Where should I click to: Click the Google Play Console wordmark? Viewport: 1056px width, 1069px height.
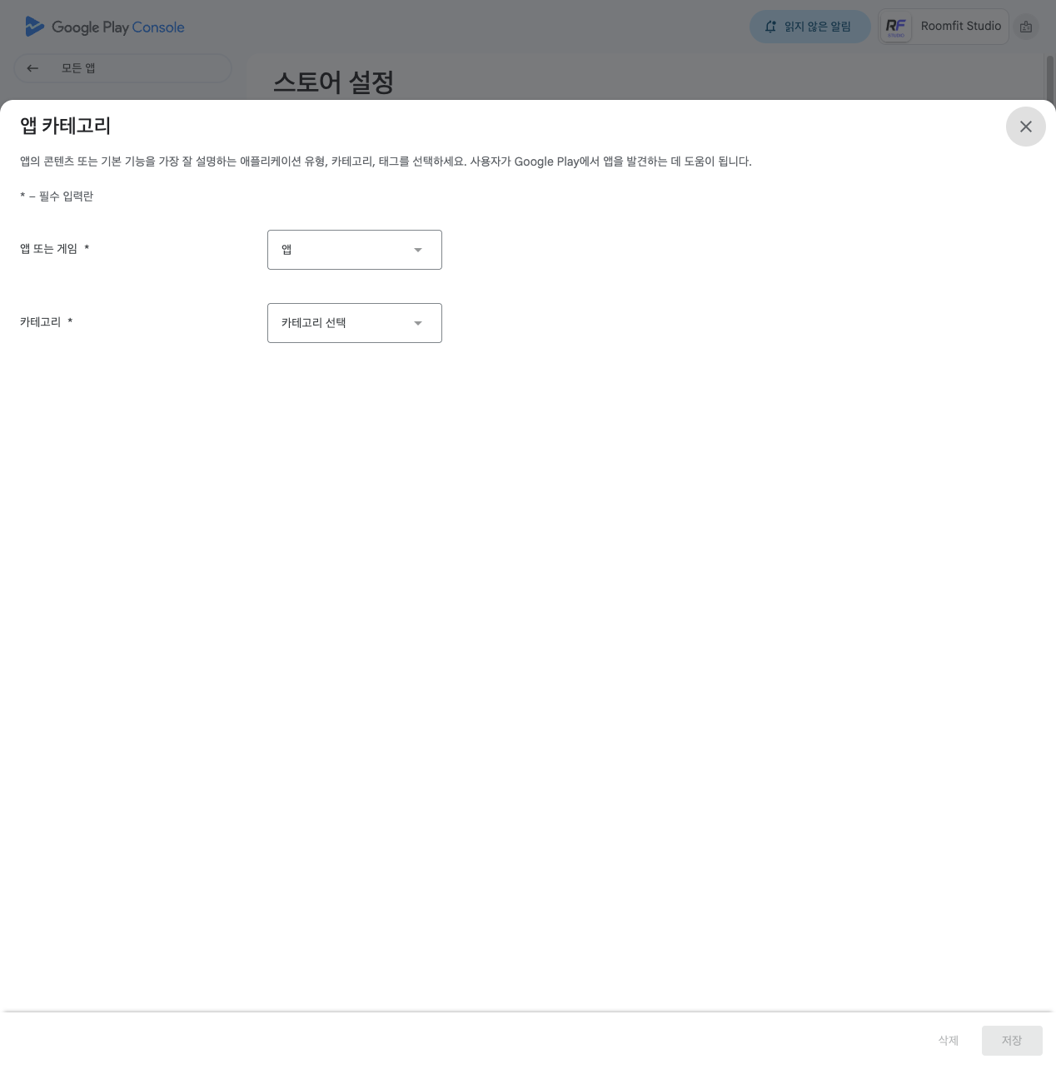click(x=117, y=27)
